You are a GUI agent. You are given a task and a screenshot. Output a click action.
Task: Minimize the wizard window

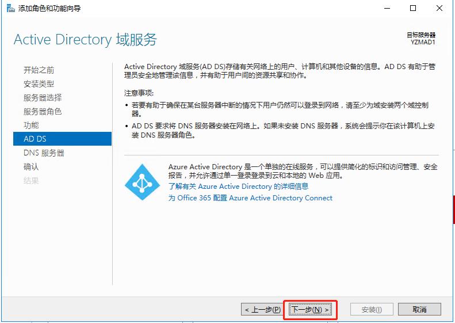click(x=387, y=9)
